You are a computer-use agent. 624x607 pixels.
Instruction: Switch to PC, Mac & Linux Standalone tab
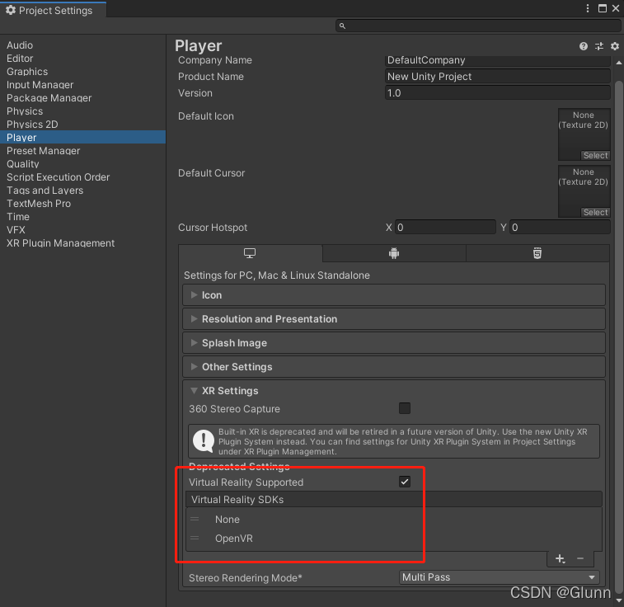click(x=250, y=253)
